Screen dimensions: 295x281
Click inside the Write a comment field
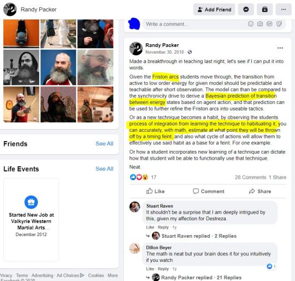(194, 24)
